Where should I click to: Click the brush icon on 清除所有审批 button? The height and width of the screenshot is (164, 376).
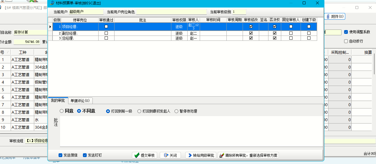pyautogui.click(x=222, y=155)
